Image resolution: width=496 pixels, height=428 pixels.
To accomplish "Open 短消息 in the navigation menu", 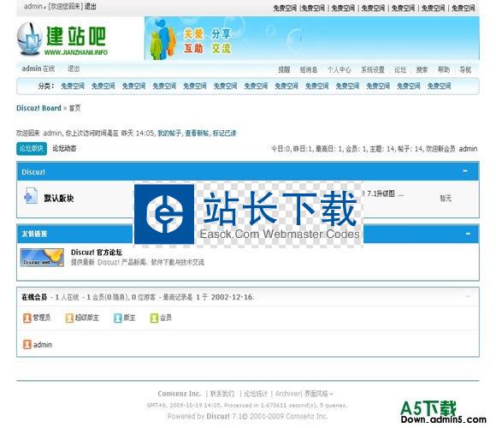I will [309, 69].
